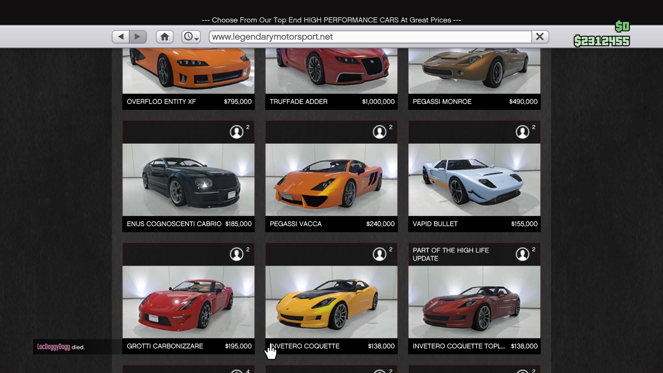Click player count icon on Invetero Coquette card
This screenshot has height=373, width=663.
379,254
